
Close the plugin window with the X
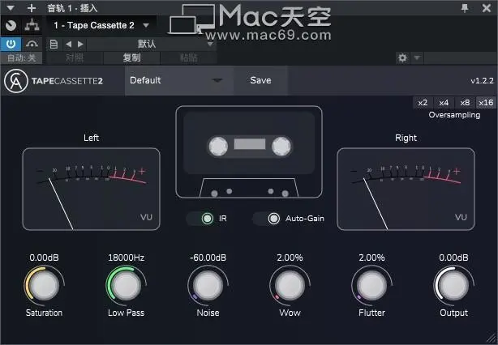coord(487,8)
